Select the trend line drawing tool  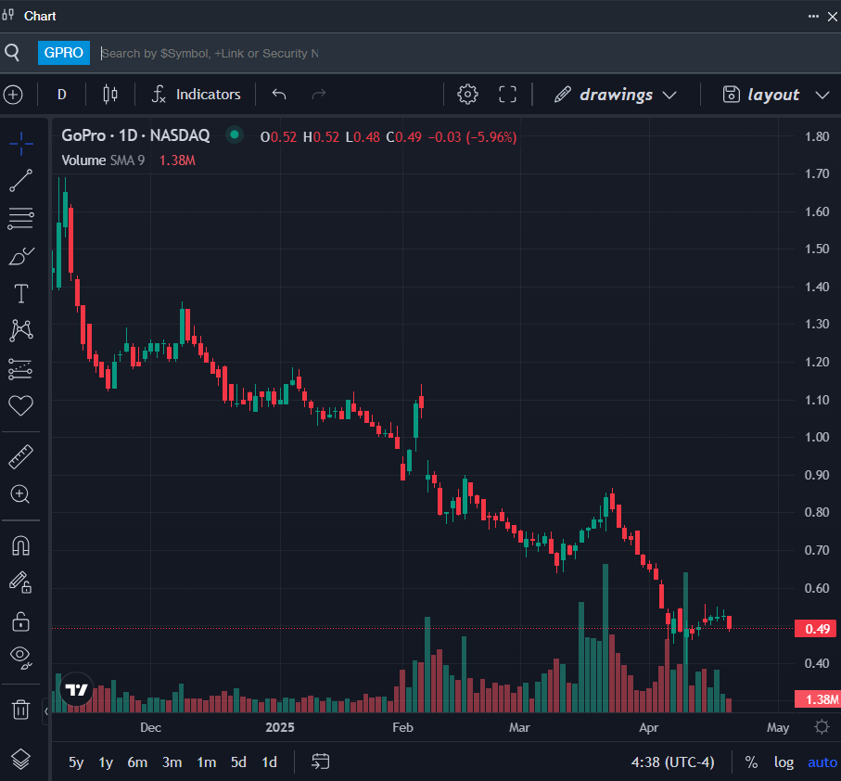(21, 181)
